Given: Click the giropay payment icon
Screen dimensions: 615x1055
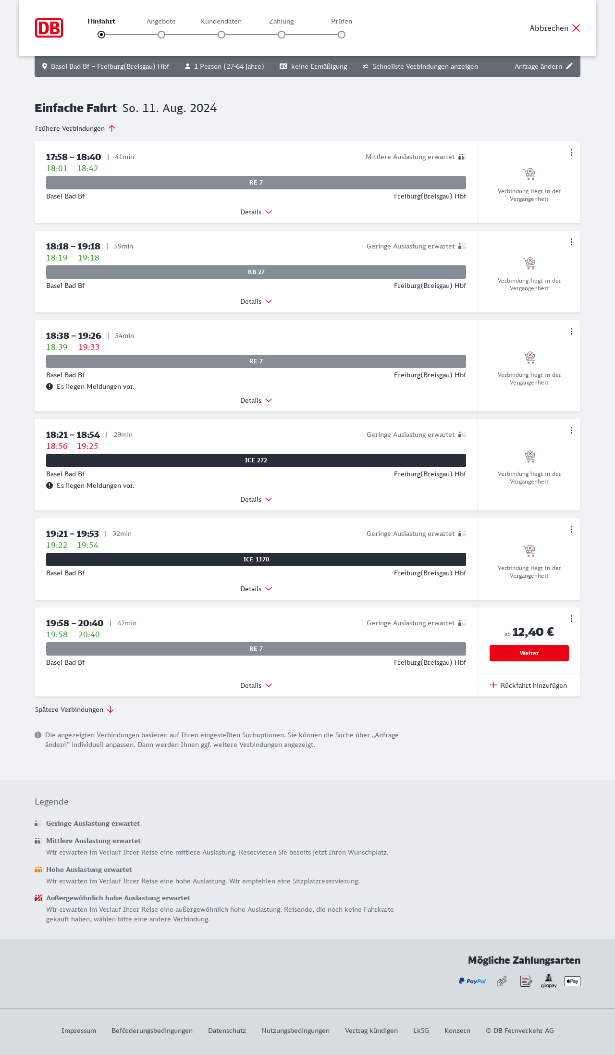Looking at the screenshot, I should tap(549, 981).
